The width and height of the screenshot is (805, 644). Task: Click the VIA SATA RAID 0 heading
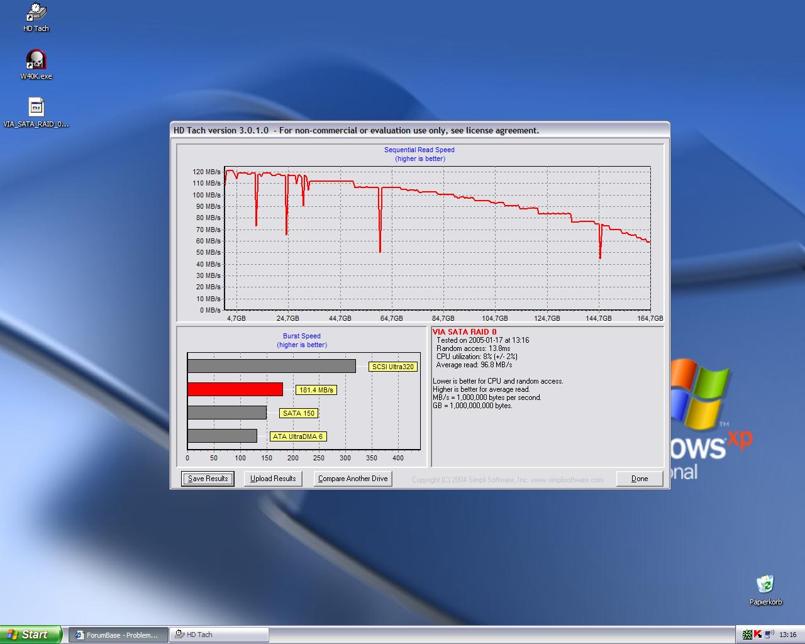tap(465, 332)
